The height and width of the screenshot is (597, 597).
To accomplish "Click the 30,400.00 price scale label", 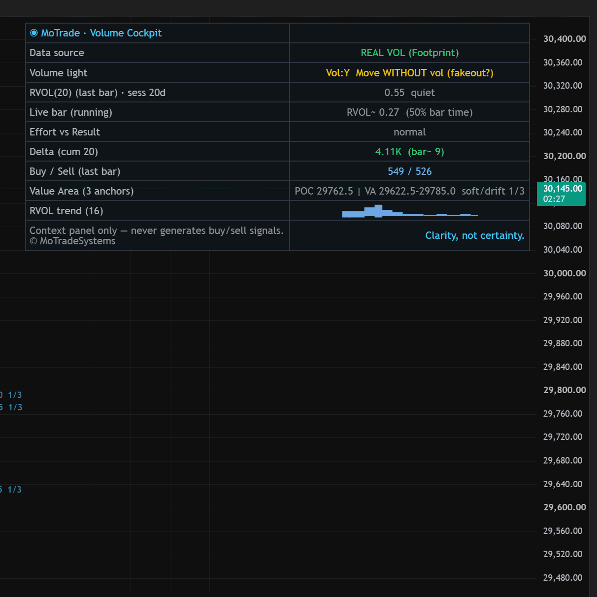I will click(x=564, y=39).
